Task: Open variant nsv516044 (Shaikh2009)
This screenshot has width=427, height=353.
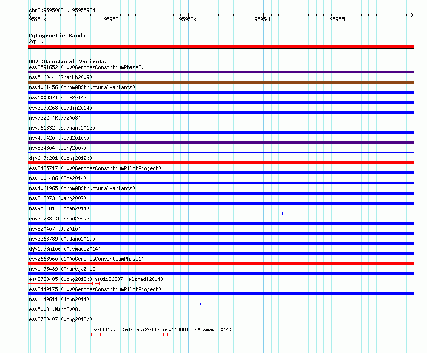Action: tap(60, 77)
